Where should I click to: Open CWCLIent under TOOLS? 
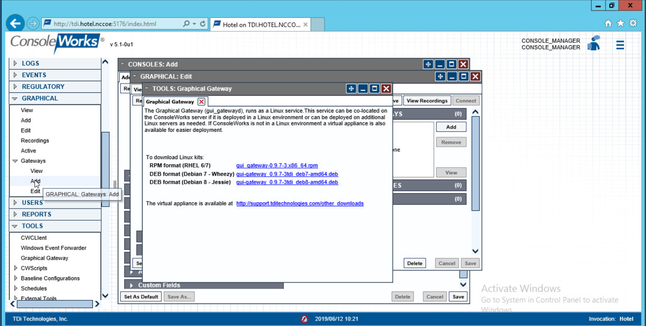34,238
